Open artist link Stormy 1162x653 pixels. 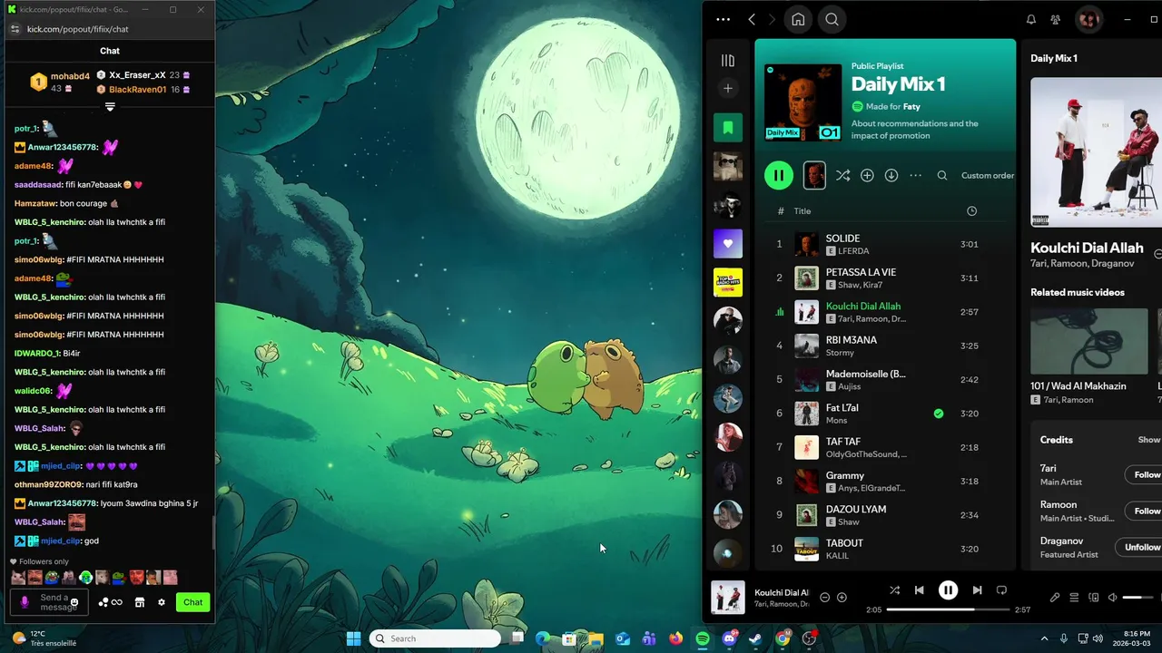[840, 353]
